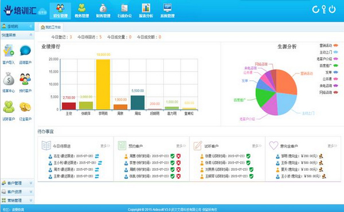Select 王小波 ¥500.00 deposit row
Screen dimensions: 344x212
click(x=301, y=176)
